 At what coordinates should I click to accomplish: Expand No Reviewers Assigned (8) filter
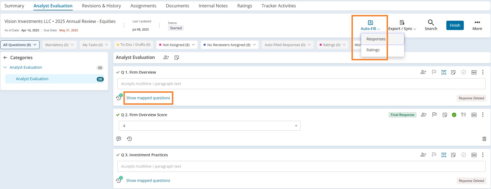(230, 45)
